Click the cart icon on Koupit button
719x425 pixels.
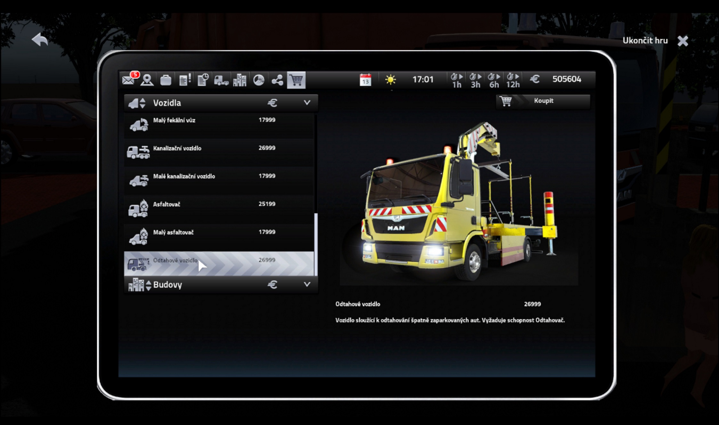click(x=505, y=101)
